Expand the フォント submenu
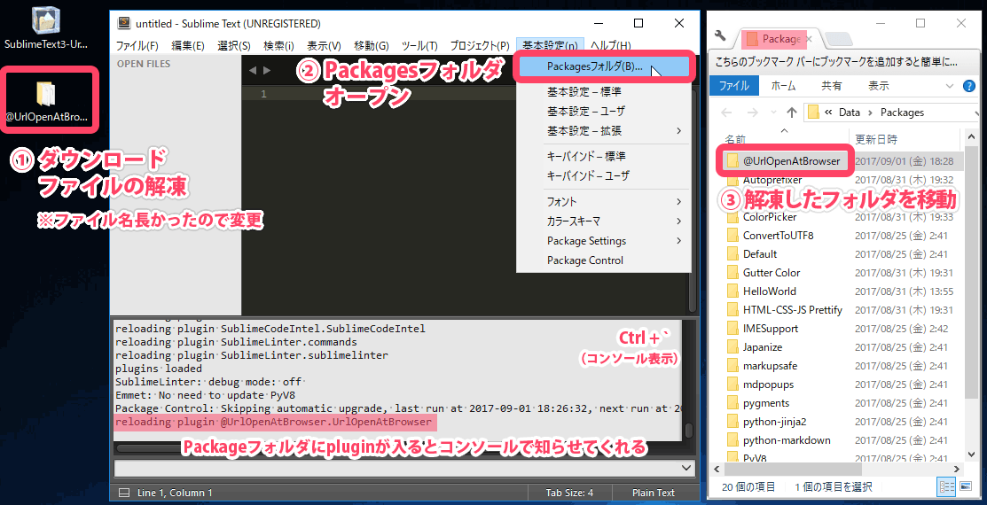The image size is (987, 505). pos(604,202)
